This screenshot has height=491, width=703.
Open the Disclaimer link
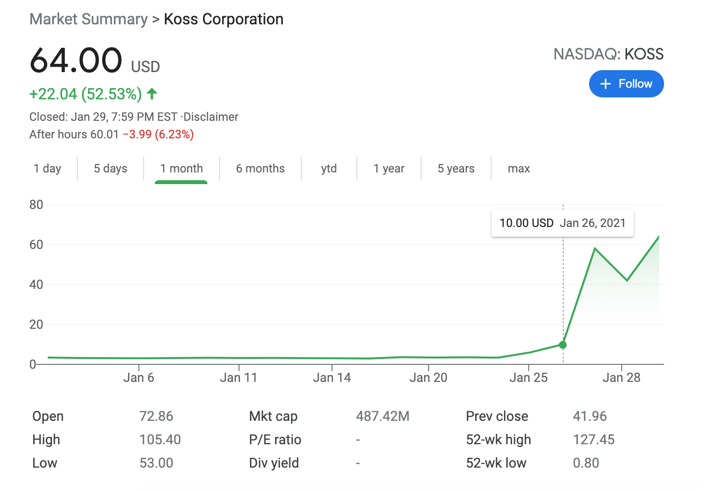coord(211,117)
